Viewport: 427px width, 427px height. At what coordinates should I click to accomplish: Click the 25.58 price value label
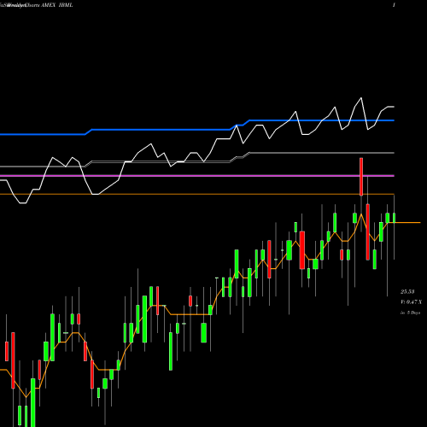coord(407,292)
